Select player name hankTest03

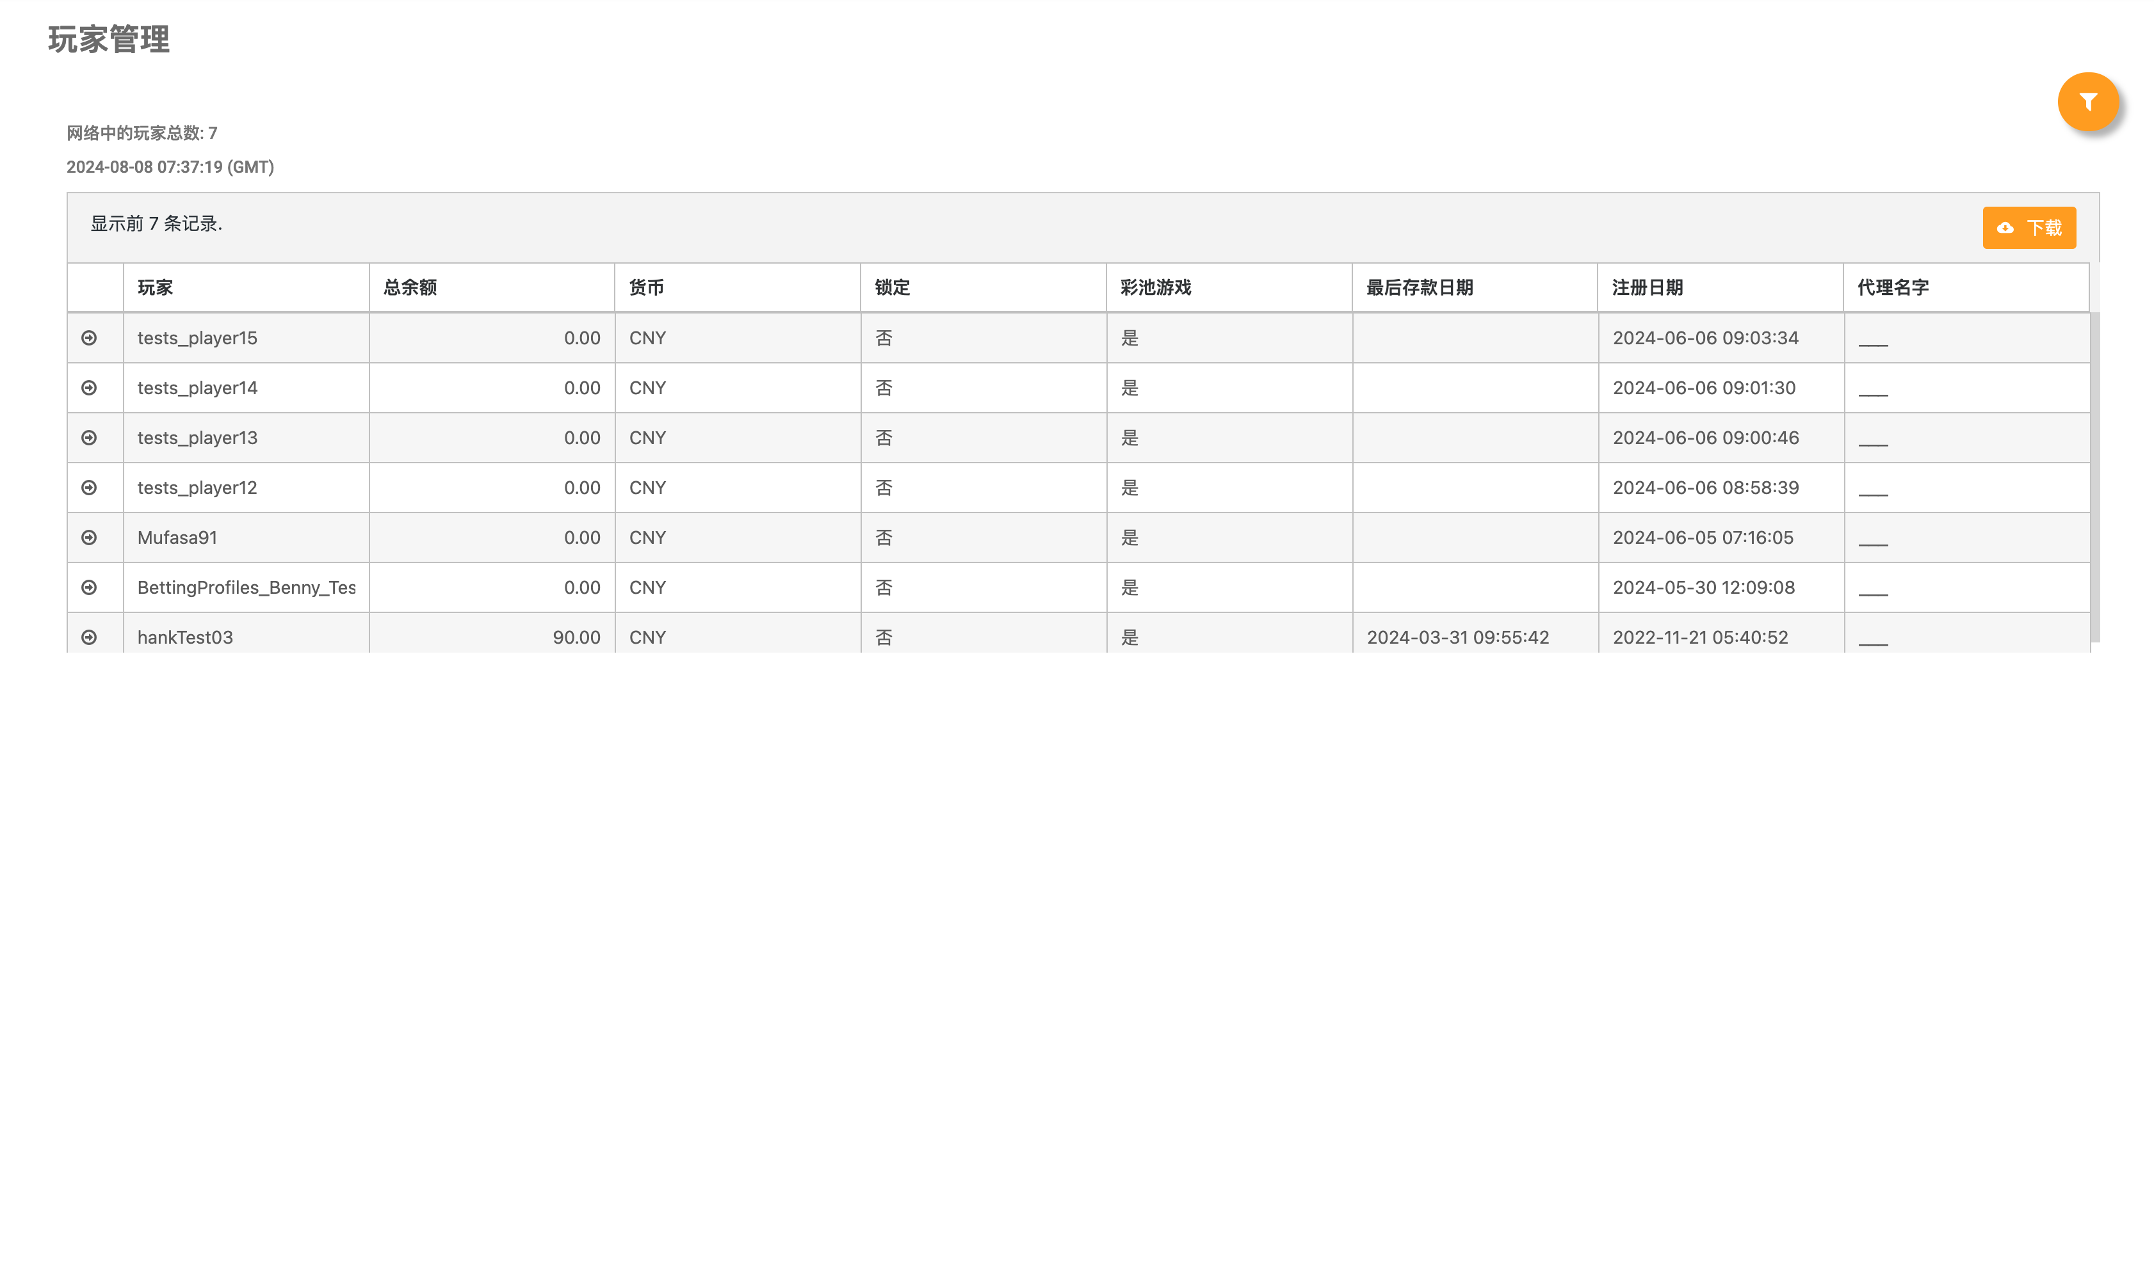(185, 637)
